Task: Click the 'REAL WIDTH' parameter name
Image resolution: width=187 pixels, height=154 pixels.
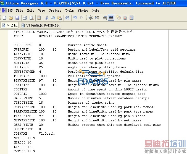Action: pyautogui.click(x=23, y=125)
